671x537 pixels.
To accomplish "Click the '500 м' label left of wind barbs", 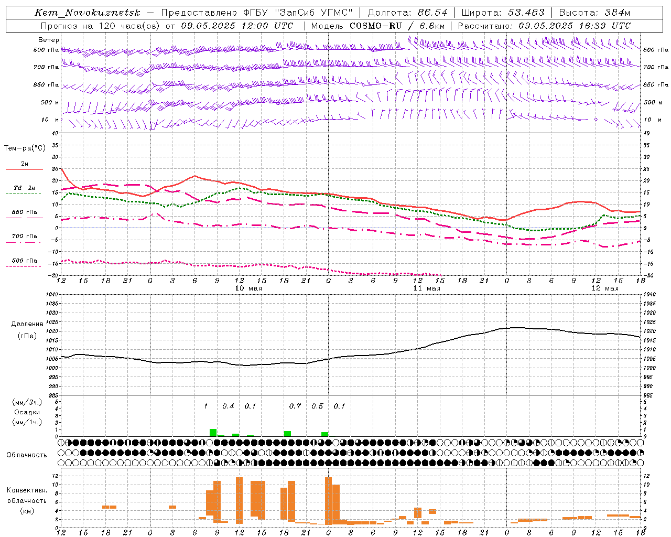I will [50, 102].
